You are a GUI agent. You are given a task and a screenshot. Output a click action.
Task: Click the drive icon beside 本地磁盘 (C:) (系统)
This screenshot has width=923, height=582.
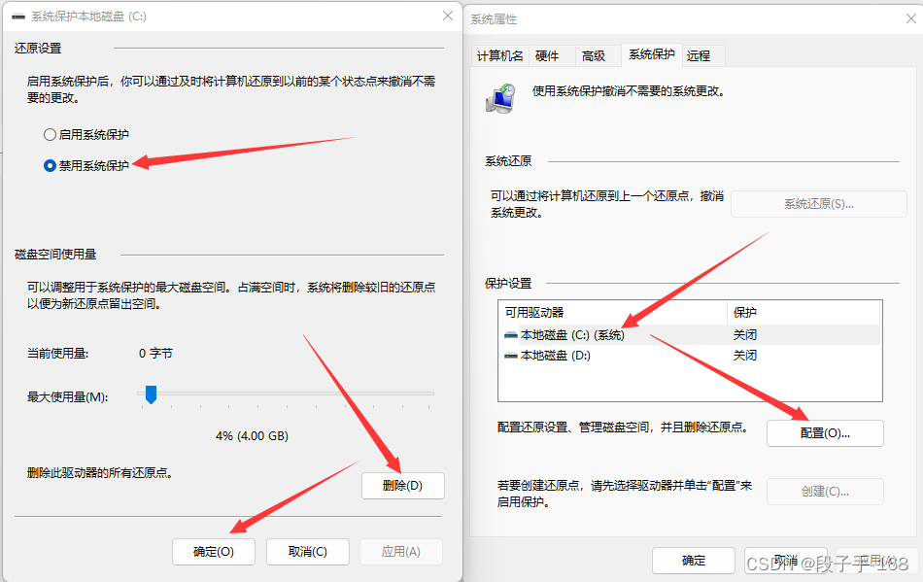coord(510,333)
